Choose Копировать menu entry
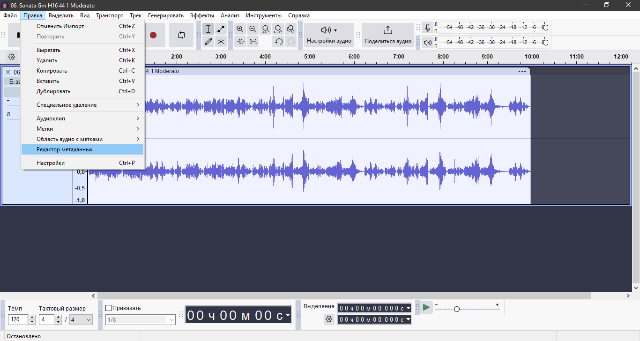Image resolution: width=640 pixels, height=341 pixels. click(x=82, y=71)
